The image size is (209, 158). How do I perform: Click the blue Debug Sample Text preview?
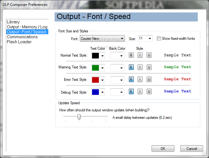pyautogui.click(x=177, y=91)
